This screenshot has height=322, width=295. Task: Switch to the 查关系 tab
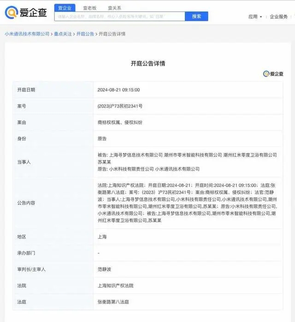pos(114,8)
